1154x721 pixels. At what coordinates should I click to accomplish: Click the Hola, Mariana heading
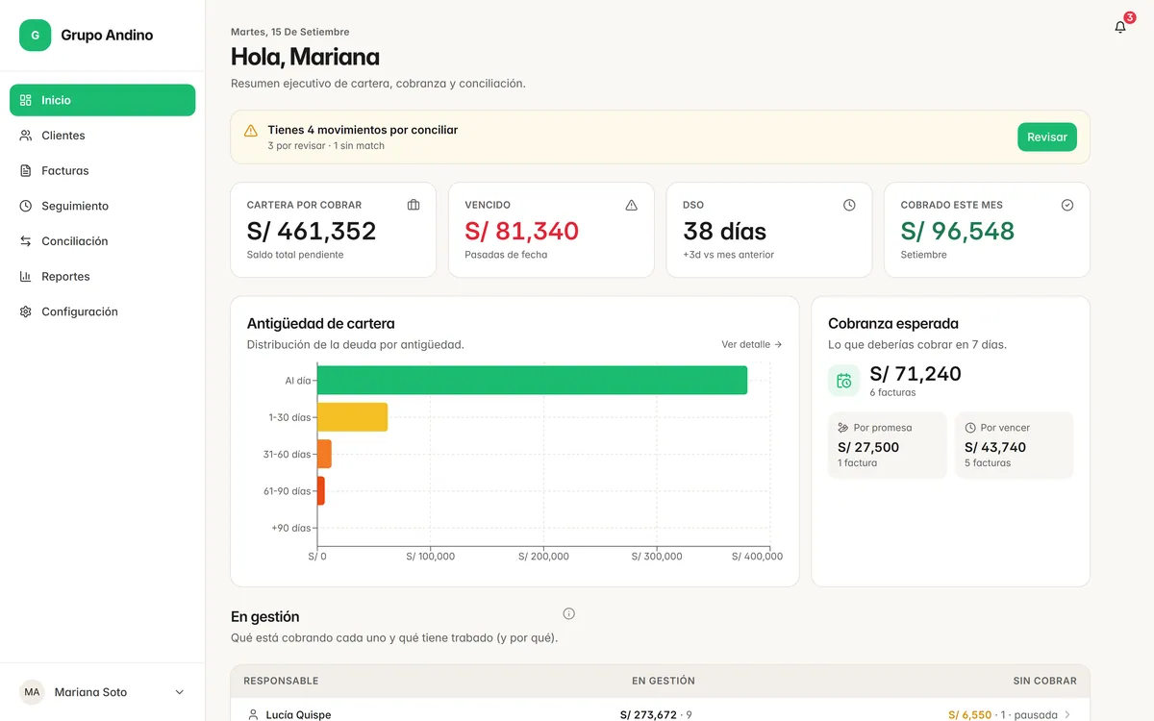click(x=305, y=57)
